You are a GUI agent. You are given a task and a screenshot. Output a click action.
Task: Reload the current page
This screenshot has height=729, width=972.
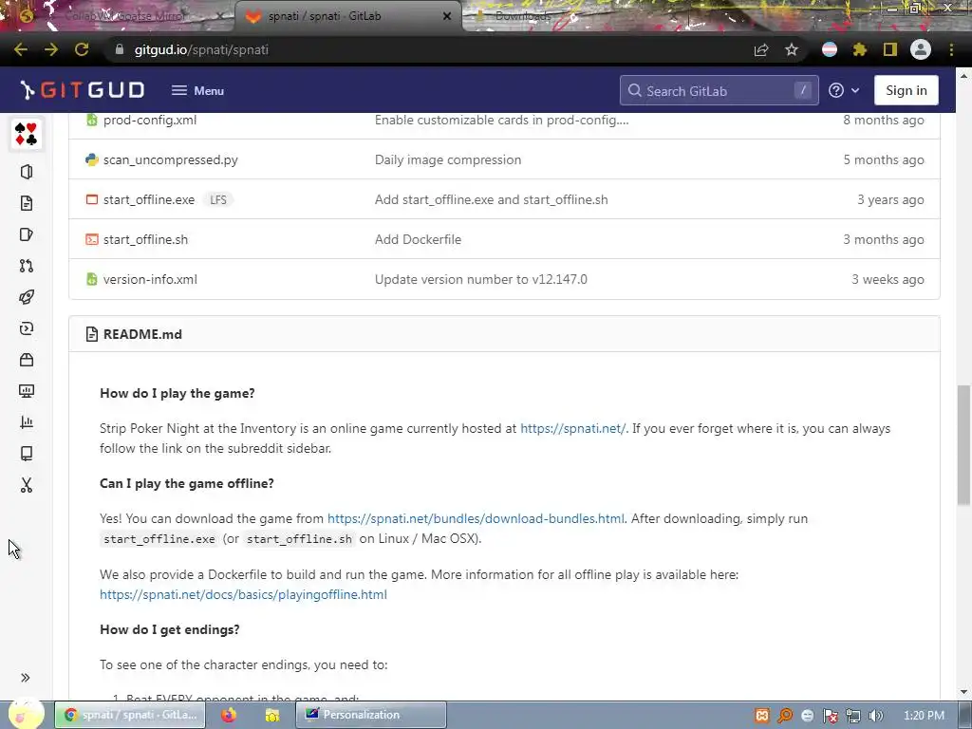[82, 49]
